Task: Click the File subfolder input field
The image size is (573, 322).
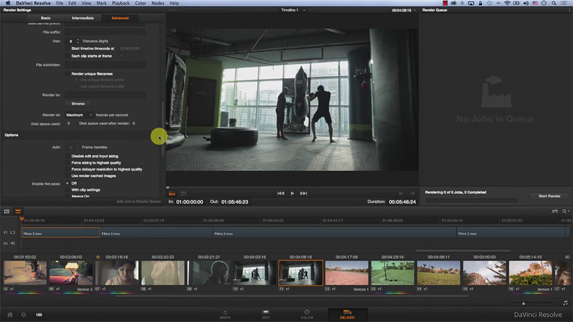Action: pyautogui.click(x=105, y=65)
